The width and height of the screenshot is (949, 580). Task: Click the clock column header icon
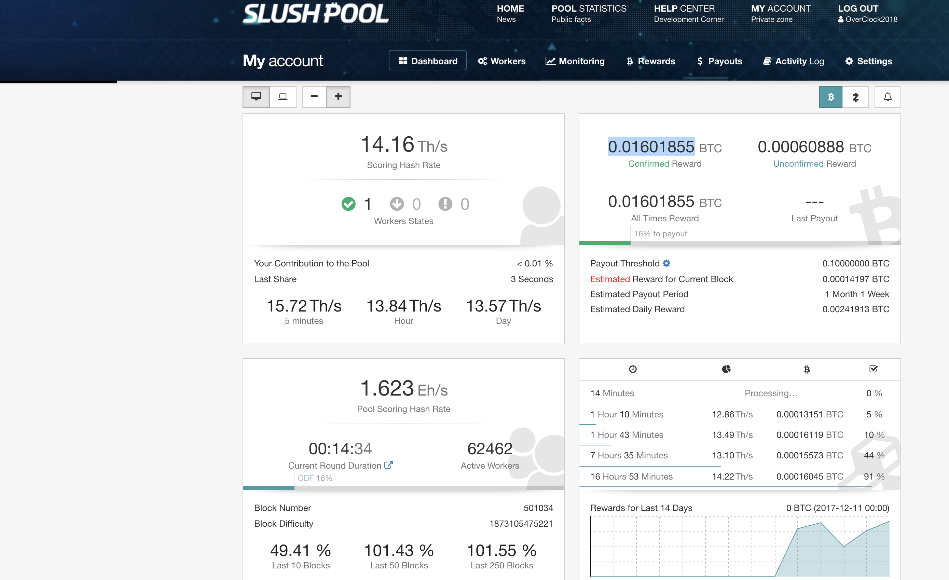[633, 369]
